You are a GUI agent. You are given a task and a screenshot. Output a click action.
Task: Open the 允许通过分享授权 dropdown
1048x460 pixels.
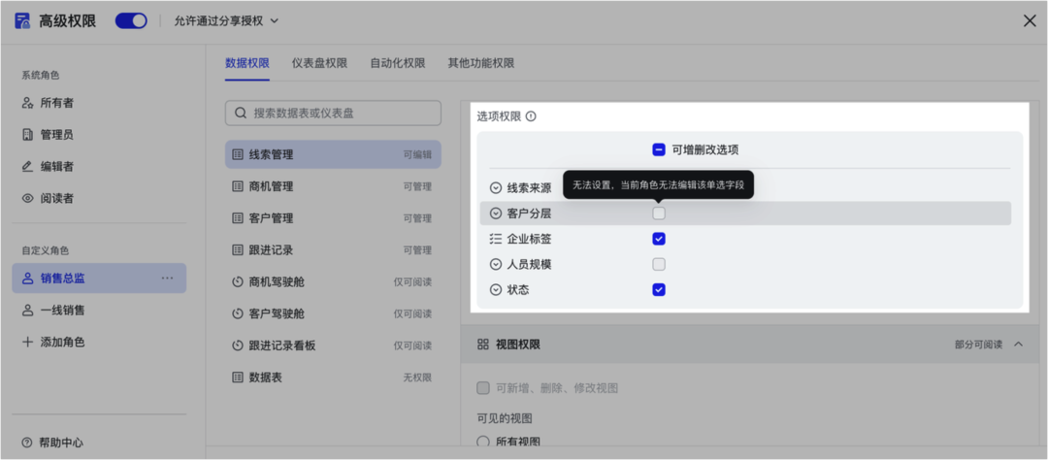coord(226,20)
